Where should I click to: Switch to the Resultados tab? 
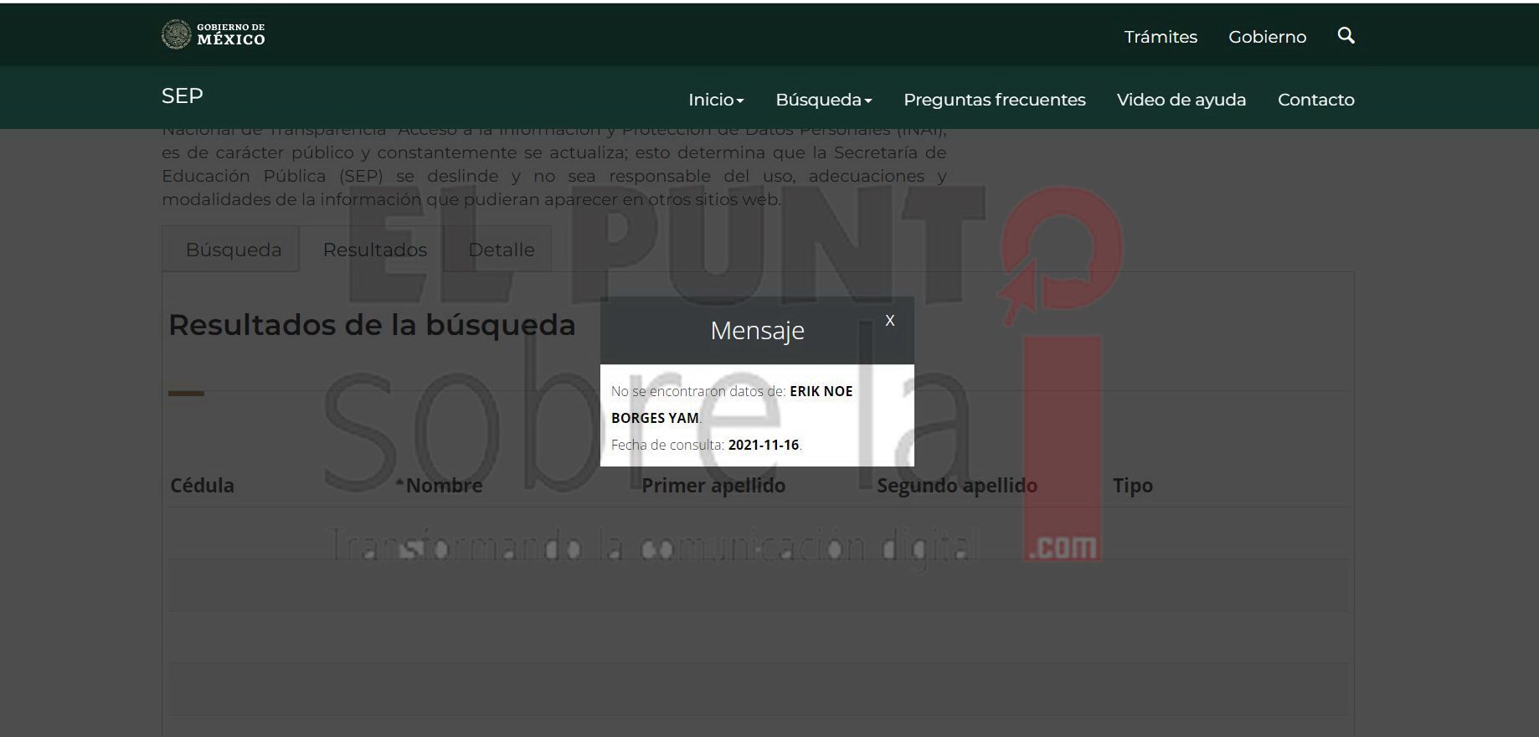tap(373, 250)
